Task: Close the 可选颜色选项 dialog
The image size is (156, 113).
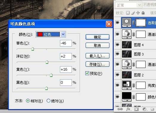Action: click(x=109, y=24)
